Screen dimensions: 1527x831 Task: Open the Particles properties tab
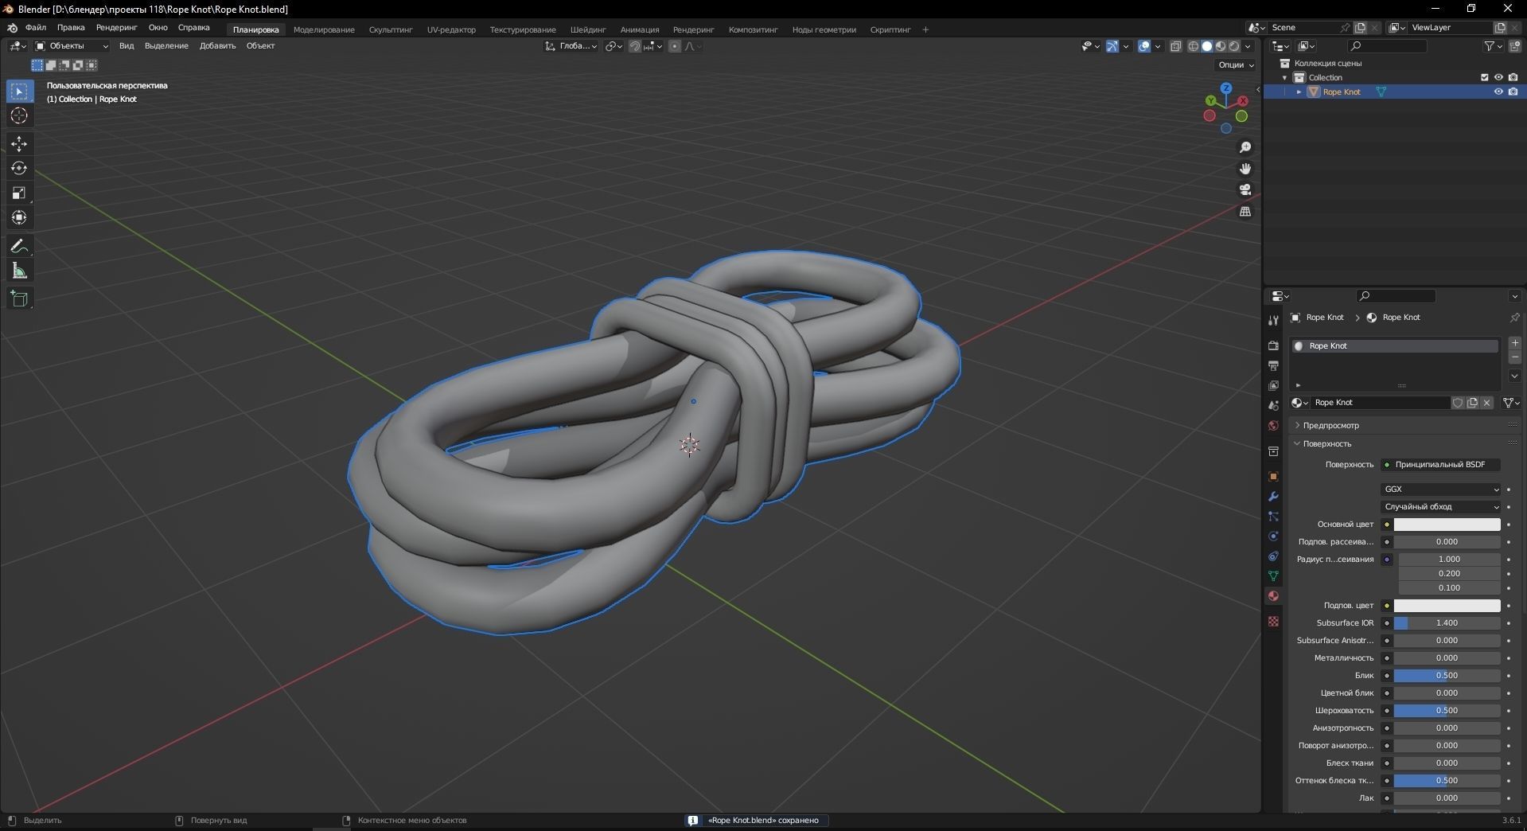tap(1273, 516)
